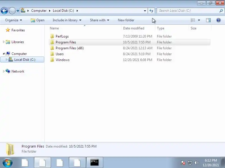Select Favorites in the navigation pane
The height and width of the screenshot is (168, 225).
coord(18,30)
